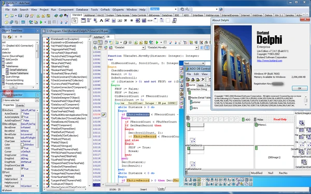
Task: Click the Color property white swatch
Action: [22, 145]
